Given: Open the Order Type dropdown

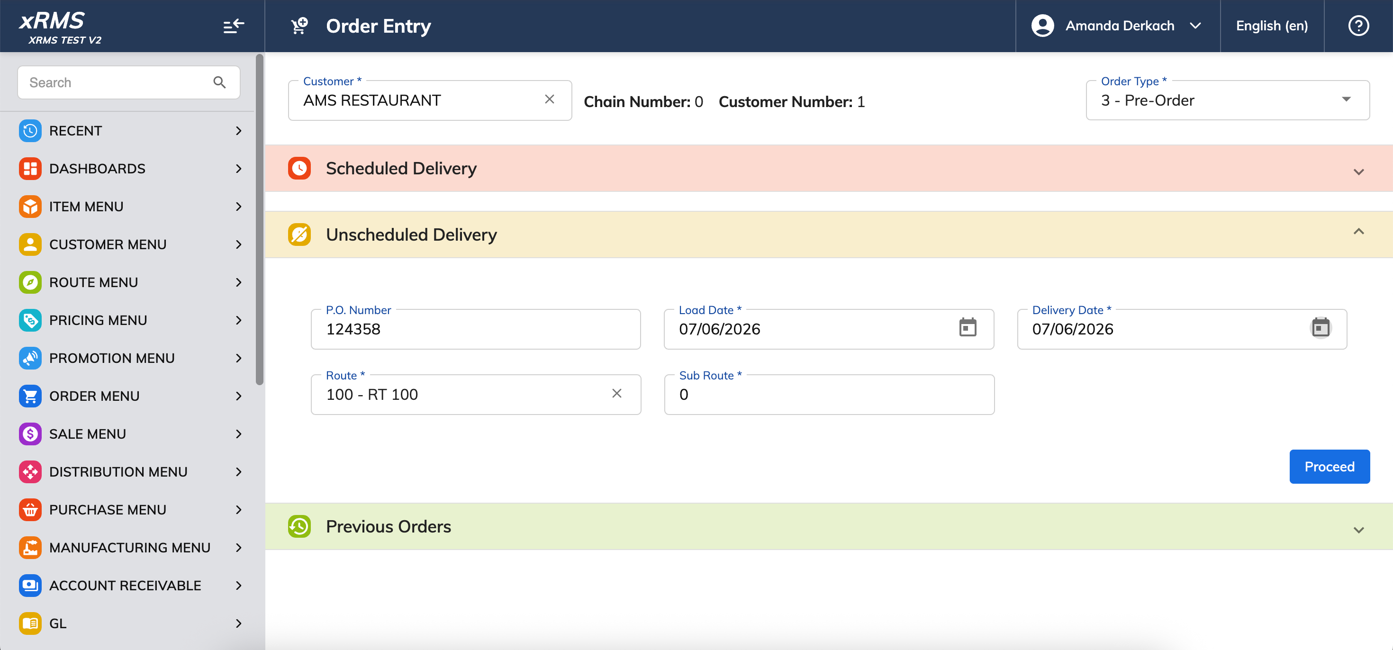Looking at the screenshot, I should coord(1228,100).
